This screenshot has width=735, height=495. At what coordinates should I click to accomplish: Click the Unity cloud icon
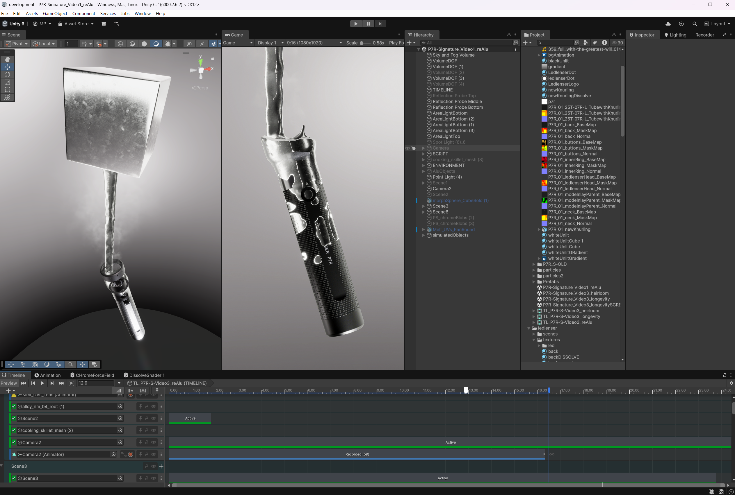click(668, 24)
